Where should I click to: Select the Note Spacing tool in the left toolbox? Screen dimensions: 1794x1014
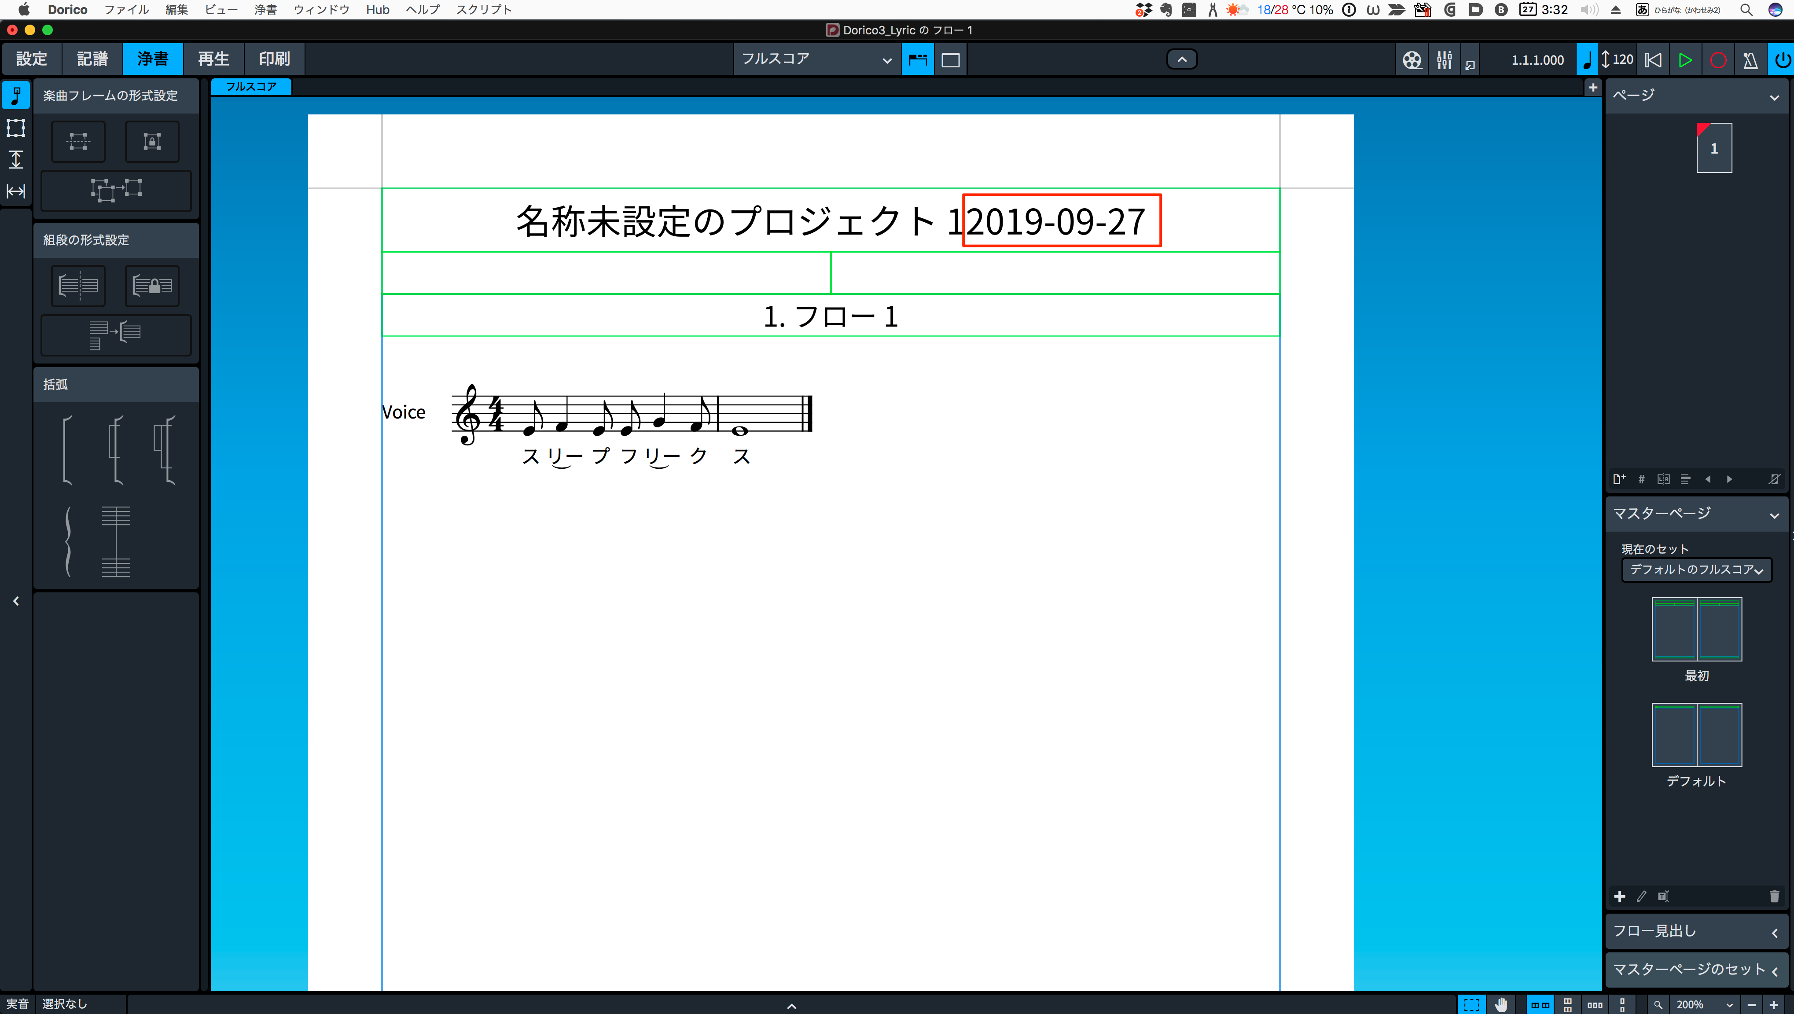pyautogui.click(x=15, y=191)
